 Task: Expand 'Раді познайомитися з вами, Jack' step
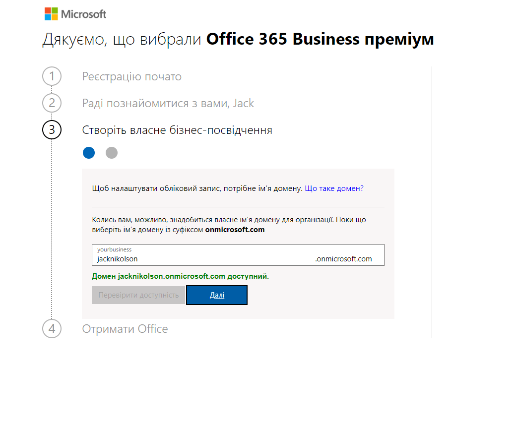coord(168,103)
